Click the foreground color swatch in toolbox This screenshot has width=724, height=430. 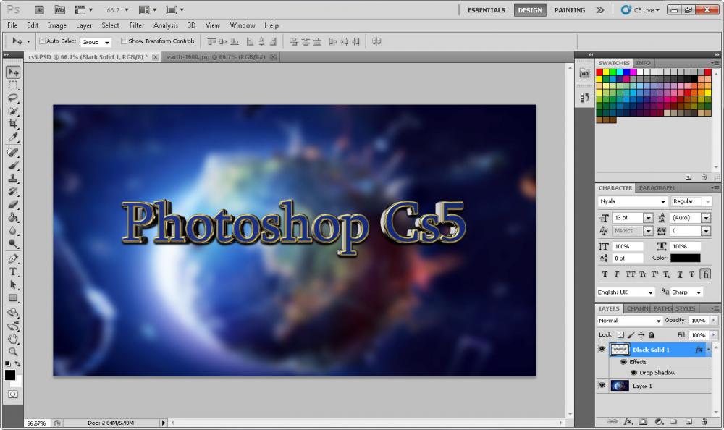9,375
